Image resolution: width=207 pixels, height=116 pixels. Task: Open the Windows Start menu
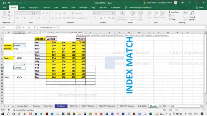3,114
